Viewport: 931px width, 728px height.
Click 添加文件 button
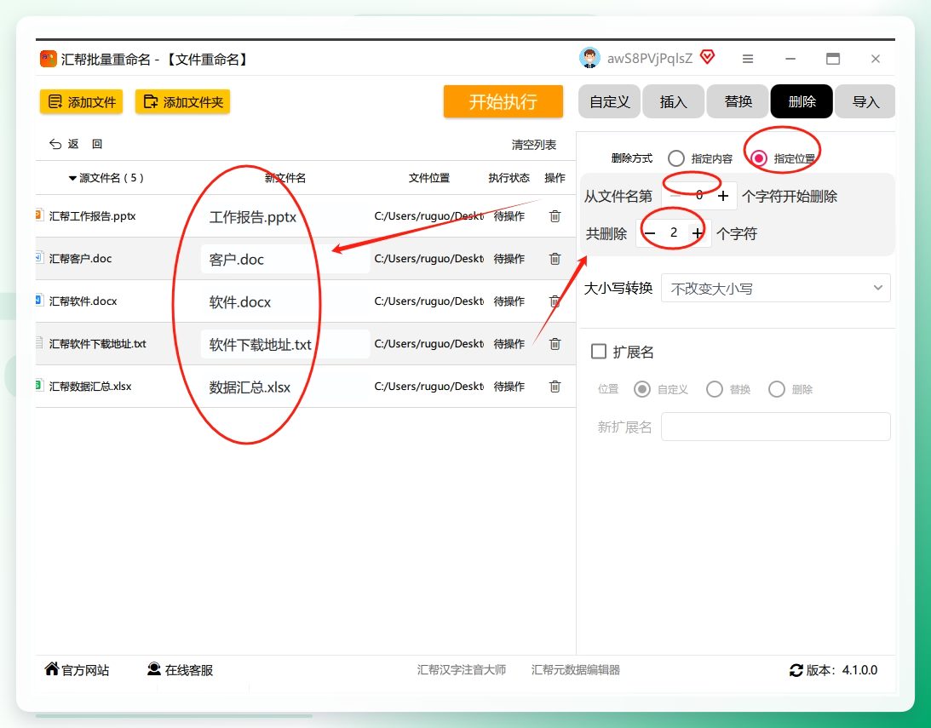click(81, 102)
